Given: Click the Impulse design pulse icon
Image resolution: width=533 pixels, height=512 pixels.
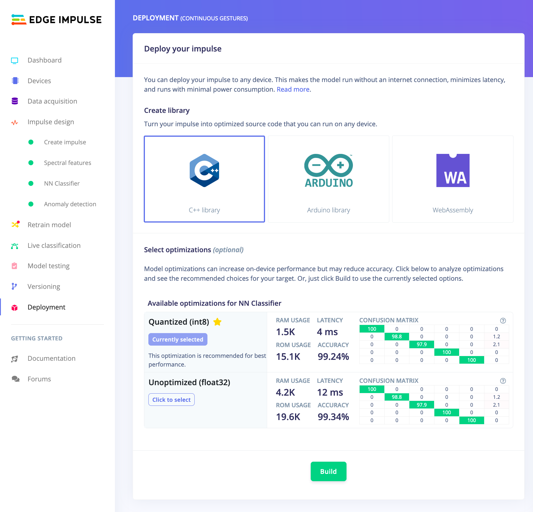Looking at the screenshot, I should click(15, 122).
